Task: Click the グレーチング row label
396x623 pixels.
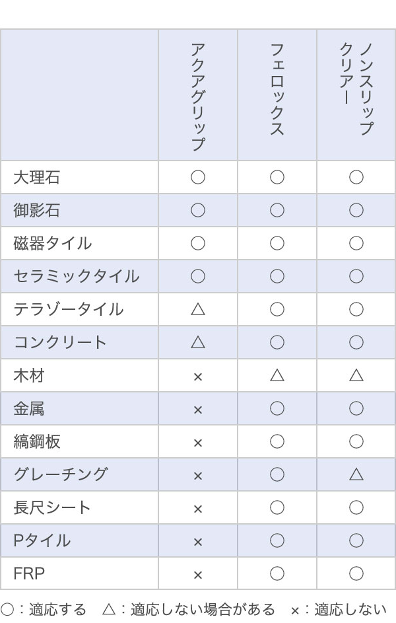Action: [60, 474]
